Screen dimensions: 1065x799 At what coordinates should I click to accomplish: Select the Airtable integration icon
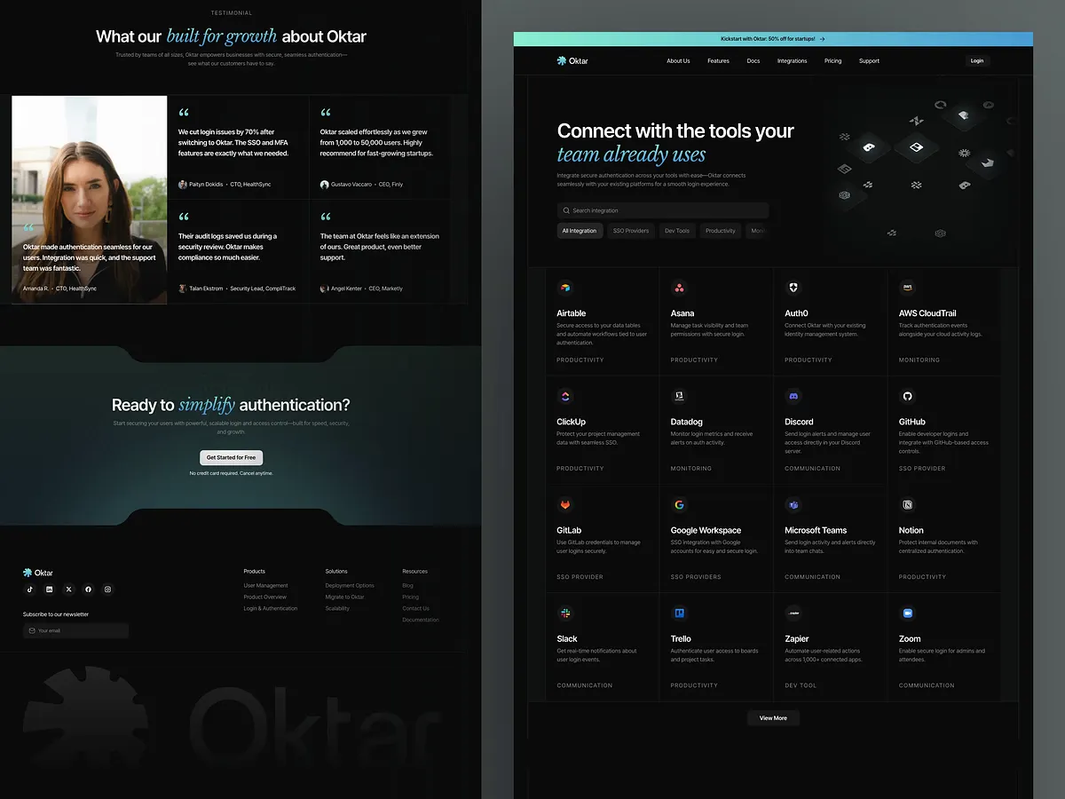(x=566, y=288)
